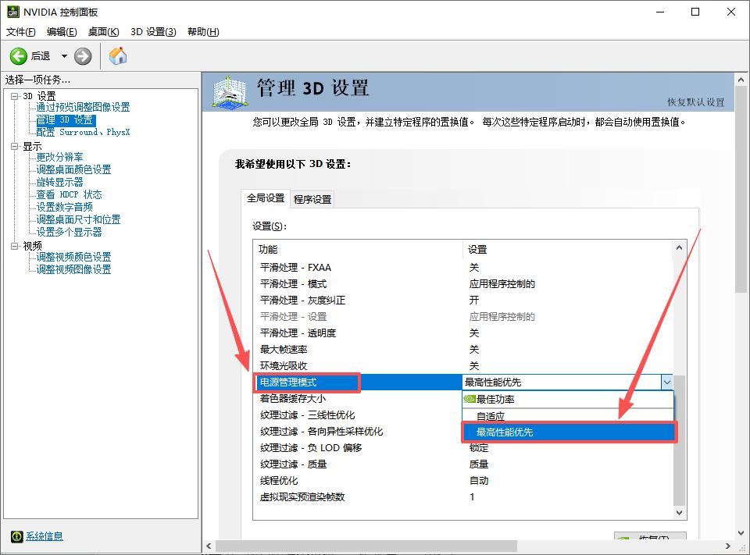Viewport: 750px width, 555px height.
Task: Select 管理 3D 设置 in the task tree
Action: (66, 120)
